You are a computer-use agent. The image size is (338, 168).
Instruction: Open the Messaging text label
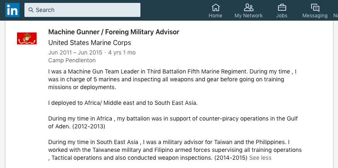click(315, 16)
